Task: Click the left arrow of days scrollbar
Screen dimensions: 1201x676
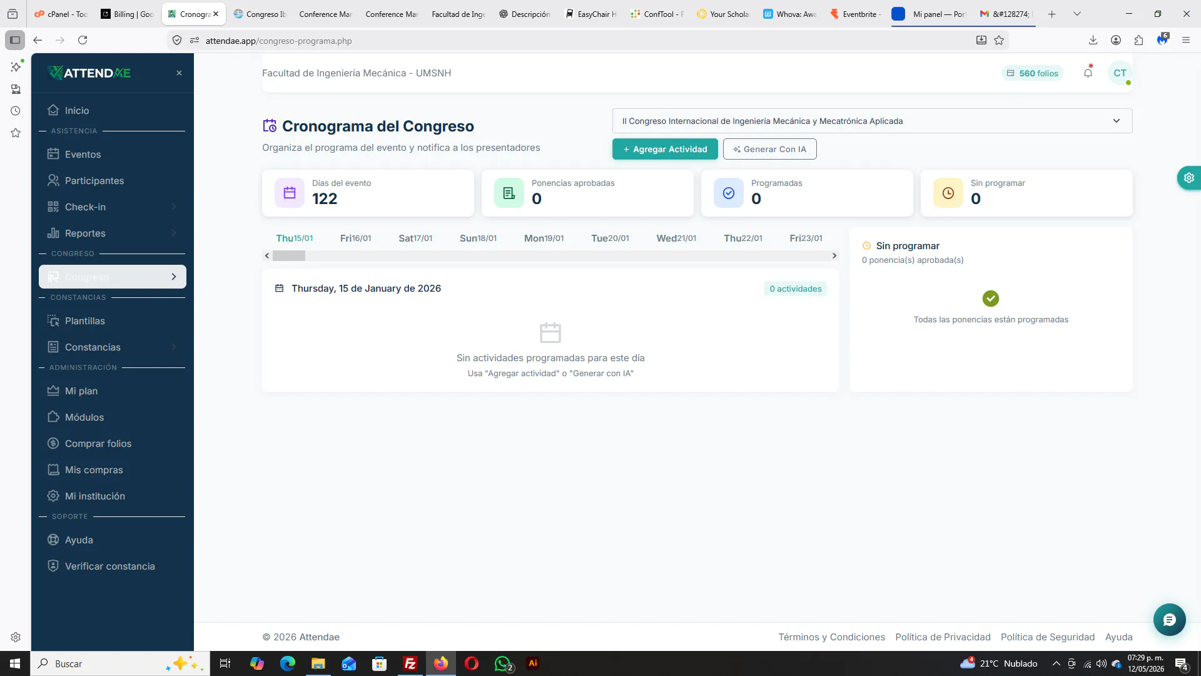Action: point(267,255)
